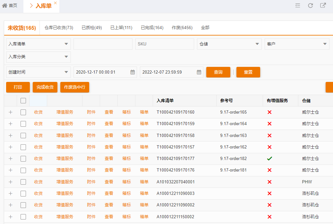The width and height of the screenshot is (333, 224).
Task: Click 附件 link for T100042109170158
Action: pos(91,135)
